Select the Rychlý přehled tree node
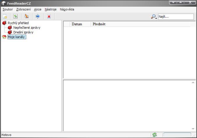Viewport: 197px width, 138px height. click(x=18, y=23)
